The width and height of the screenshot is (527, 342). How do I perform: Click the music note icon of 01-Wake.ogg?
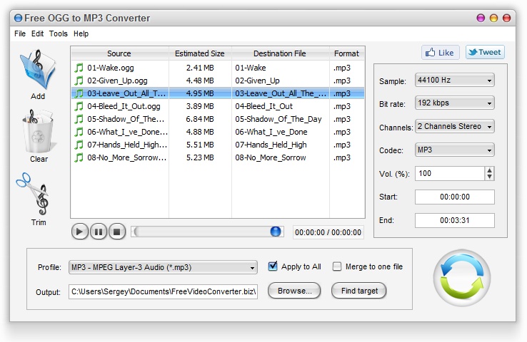tap(79, 68)
